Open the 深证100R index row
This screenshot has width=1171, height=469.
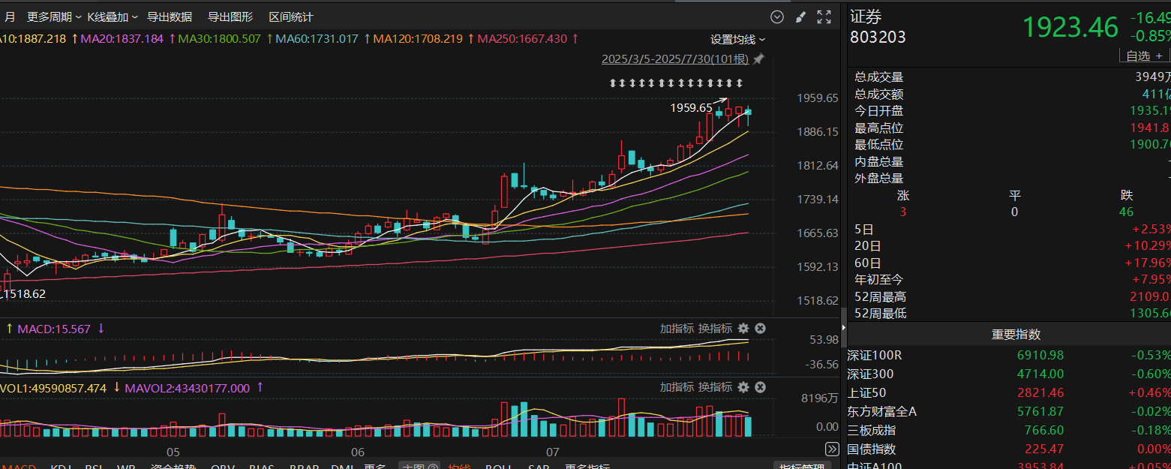pos(1009,355)
